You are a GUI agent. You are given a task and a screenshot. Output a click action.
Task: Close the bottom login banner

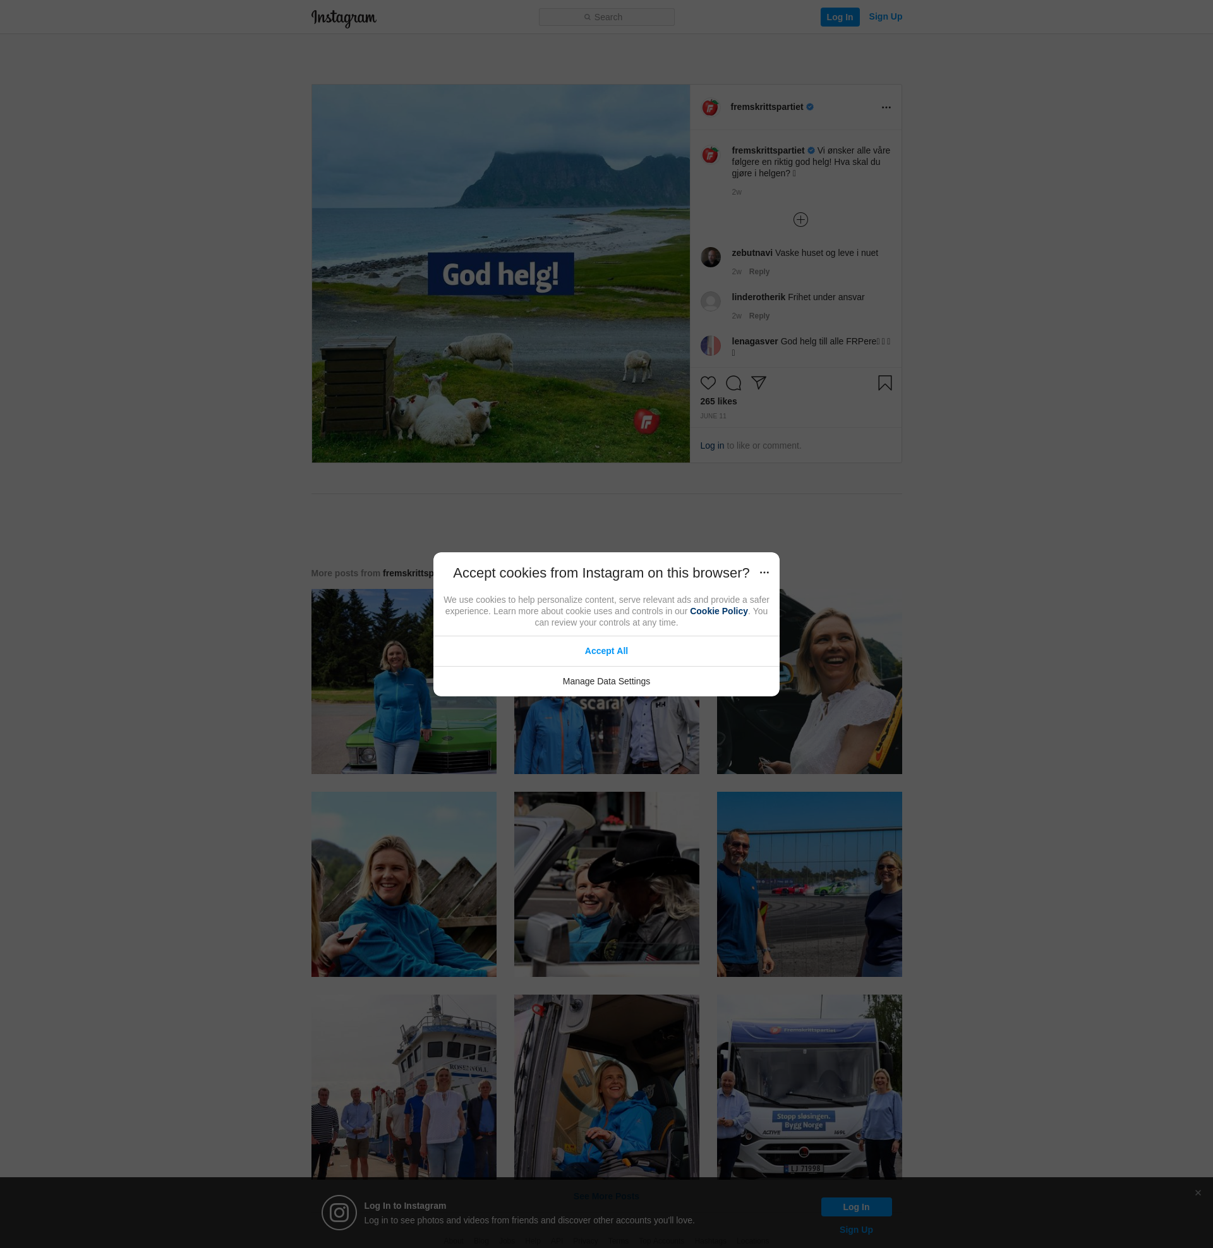point(1198,1193)
